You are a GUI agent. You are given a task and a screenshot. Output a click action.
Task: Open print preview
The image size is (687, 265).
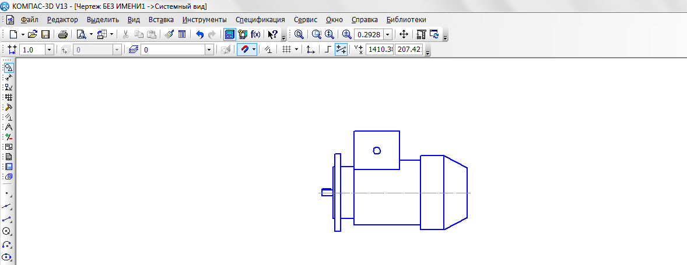(x=81, y=34)
